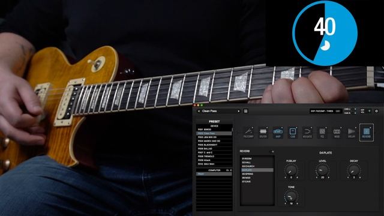384x216 pixels.
Task: Toggle the REVERB on/off switch
Action: [272, 152]
